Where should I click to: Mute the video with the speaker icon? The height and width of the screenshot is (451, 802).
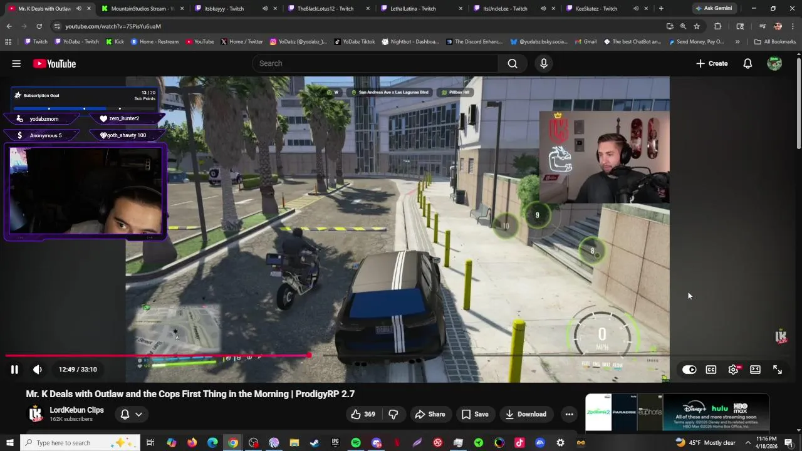pyautogui.click(x=38, y=370)
